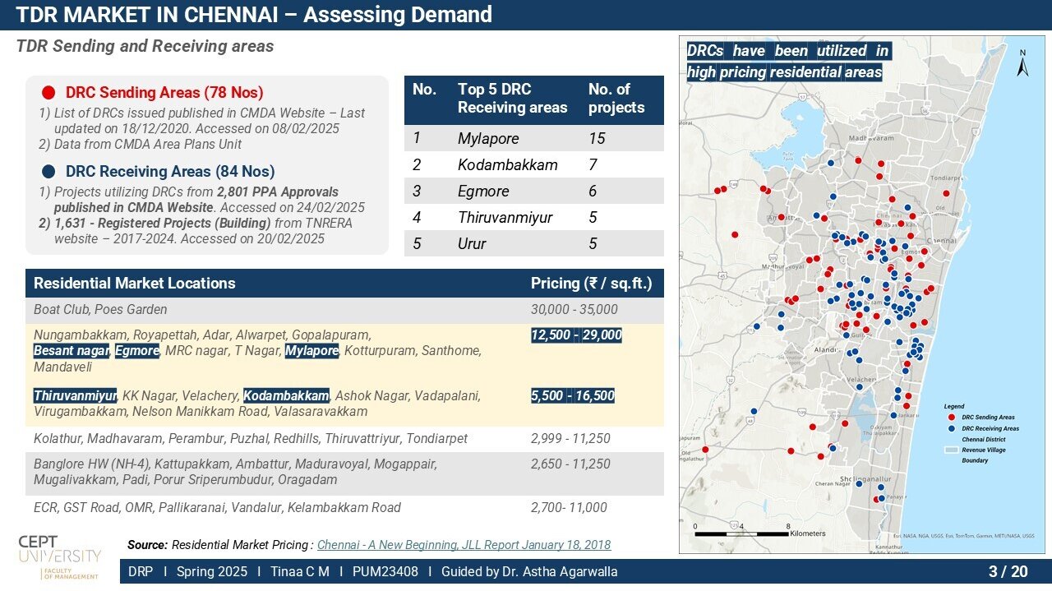The width and height of the screenshot is (1052, 591).
Task: Click the red DRC Sending Areas legend dot
Action: pos(951,418)
